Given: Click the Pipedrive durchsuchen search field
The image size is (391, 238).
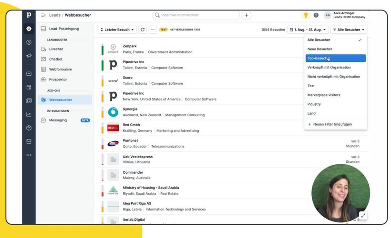Looking at the screenshot, I should coord(197,15).
